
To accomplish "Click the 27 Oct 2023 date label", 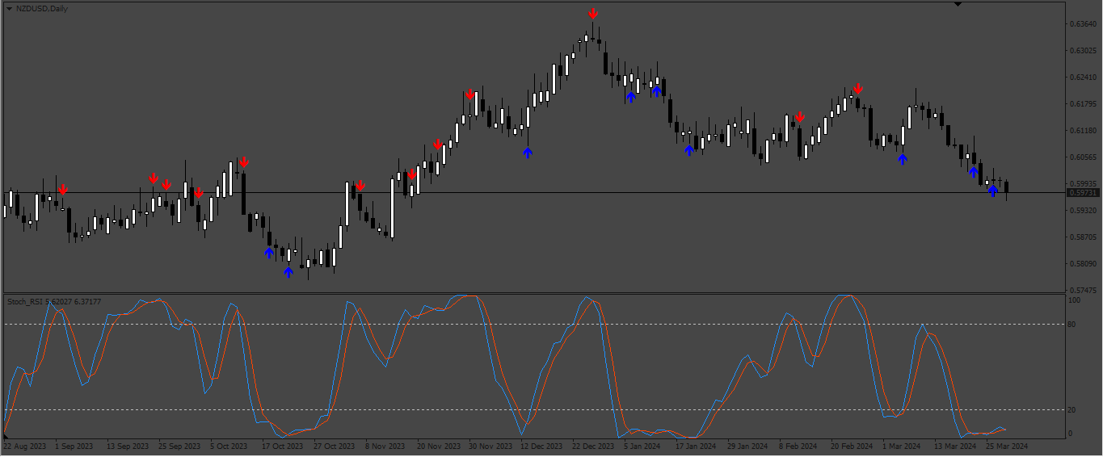I will pos(334,446).
